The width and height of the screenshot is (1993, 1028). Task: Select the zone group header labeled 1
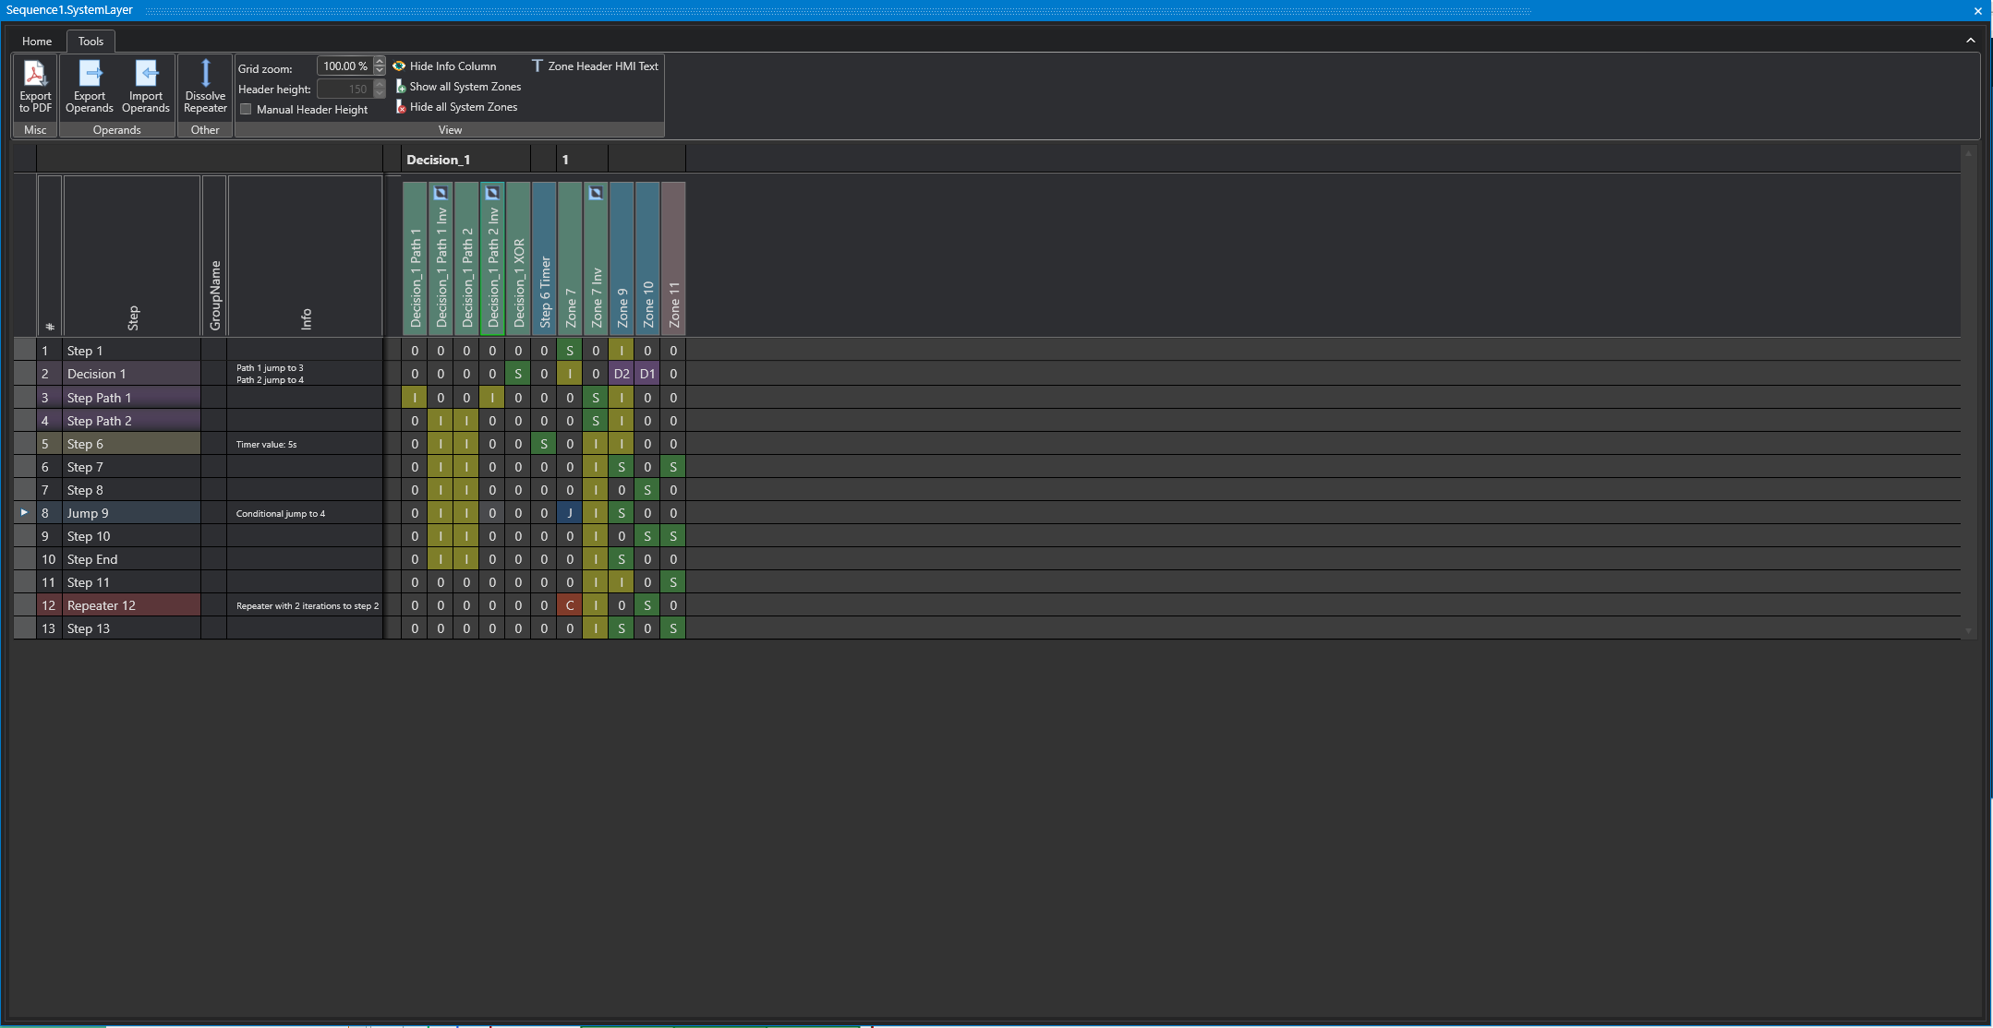click(x=582, y=159)
